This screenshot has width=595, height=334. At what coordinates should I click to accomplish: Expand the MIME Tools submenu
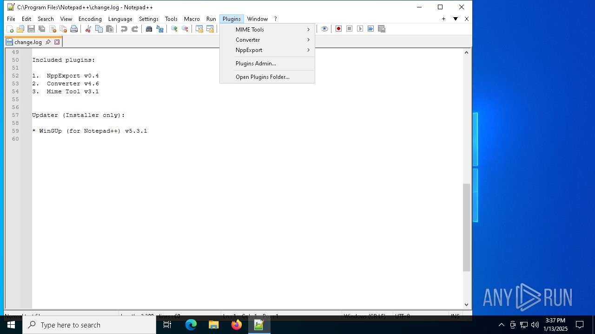(267, 30)
